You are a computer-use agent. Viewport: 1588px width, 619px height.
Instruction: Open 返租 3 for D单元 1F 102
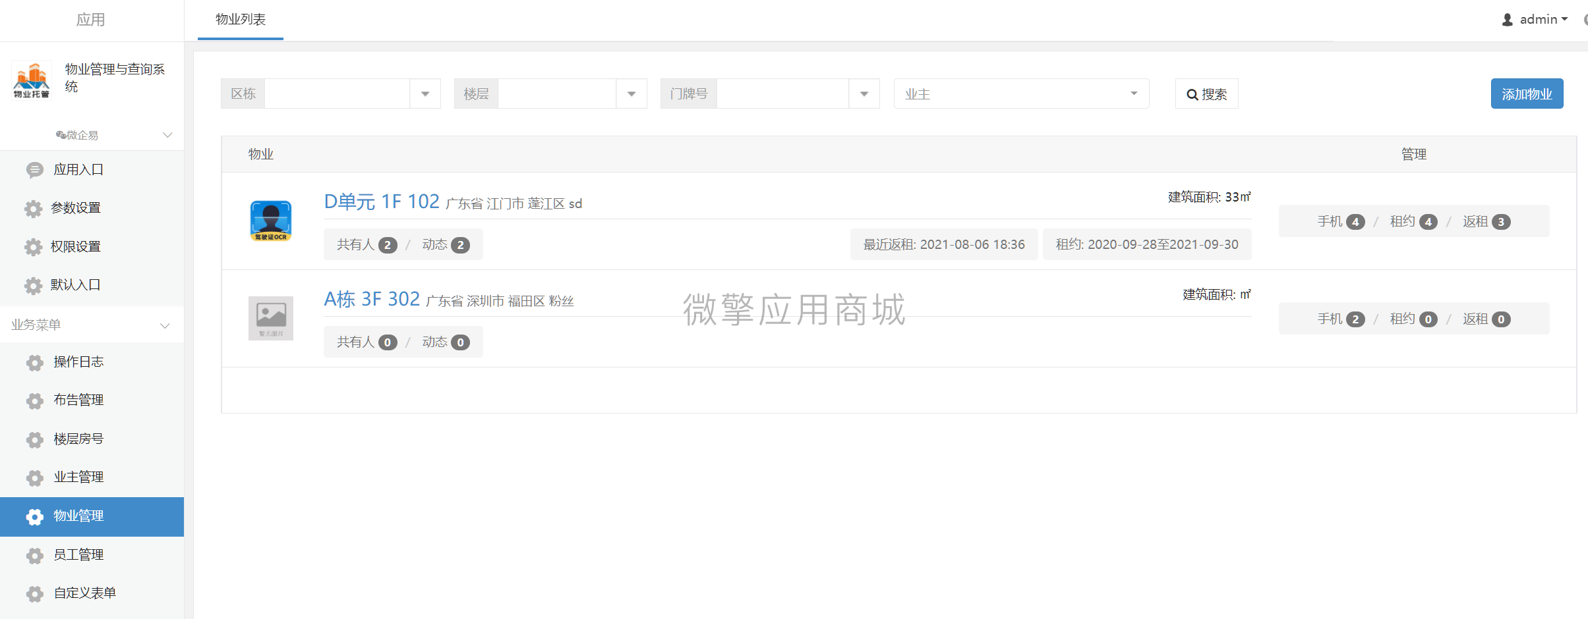(x=1486, y=221)
